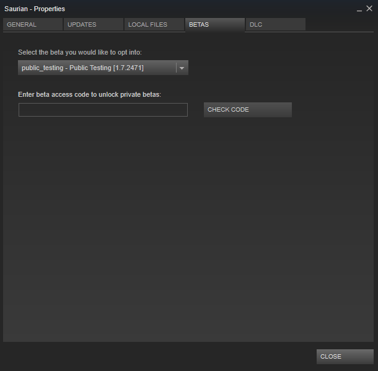Minimize the Saurian Properties window
The width and height of the screenshot is (378, 371).
point(359,9)
